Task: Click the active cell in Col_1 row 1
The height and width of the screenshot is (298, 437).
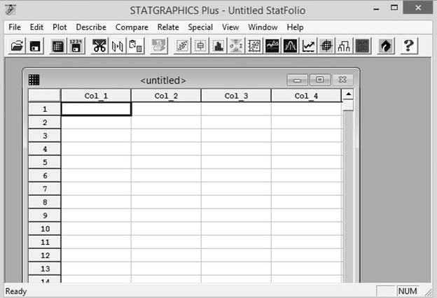Action: (96, 109)
